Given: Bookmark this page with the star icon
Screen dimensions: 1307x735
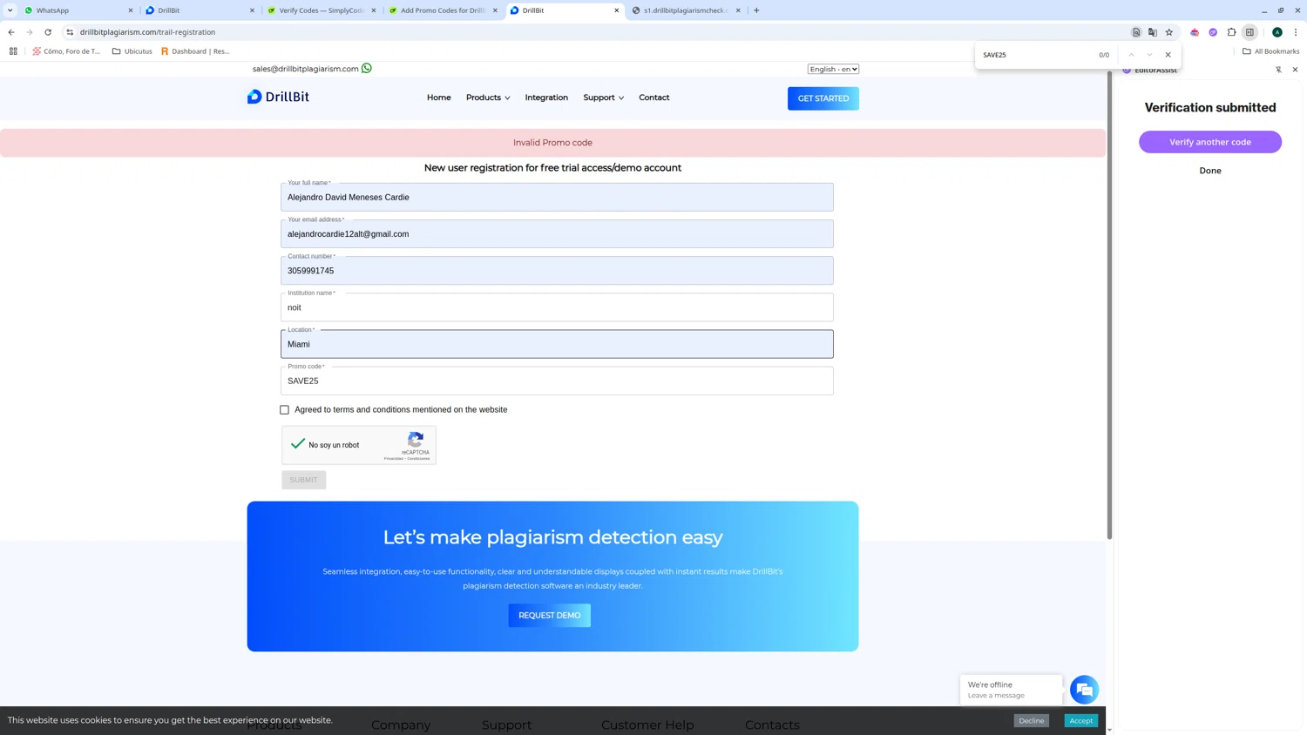Looking at the screenshot, I should [x=1169, y=32].
